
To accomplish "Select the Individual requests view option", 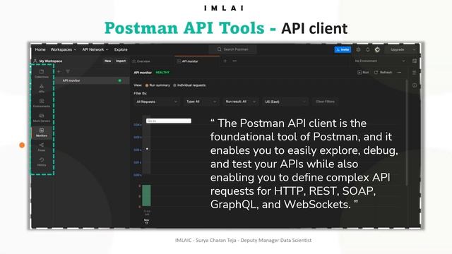I will [189, 85].
